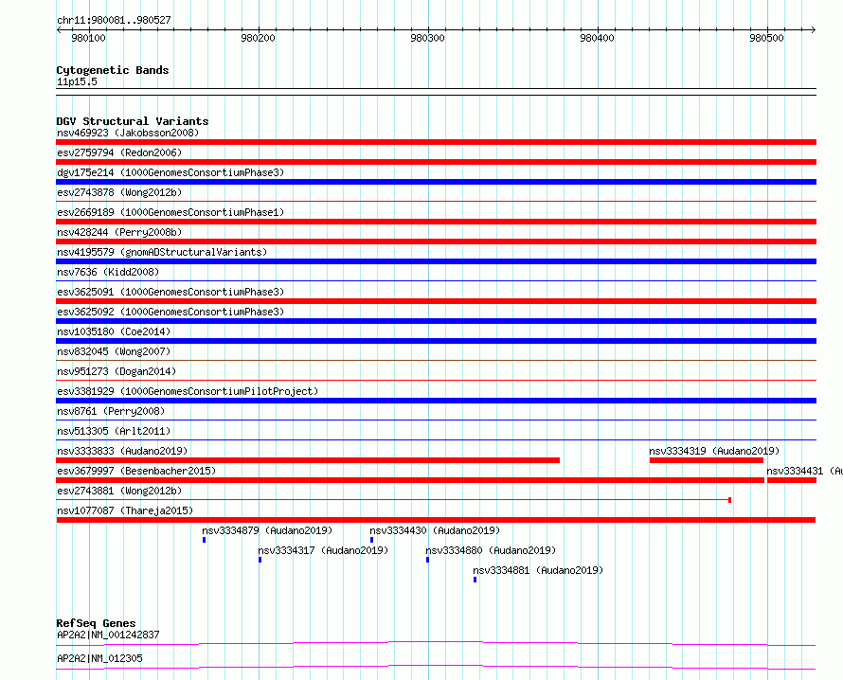This screenshot has height=680, width=843.
Task: Click the small blue nsv3334881 marker
Action: coord(475,580)
